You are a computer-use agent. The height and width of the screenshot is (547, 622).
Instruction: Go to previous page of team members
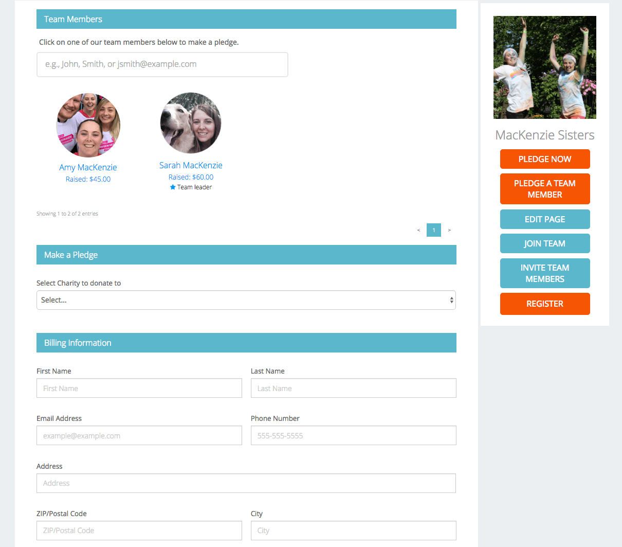coord(418,230)
